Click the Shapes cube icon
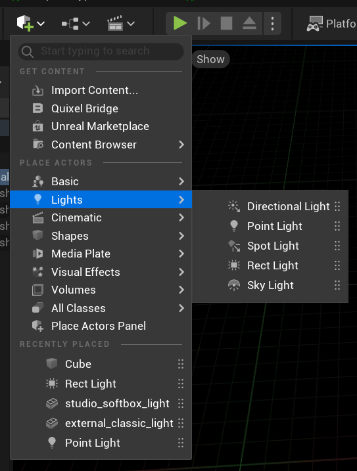 pos(37,235)
